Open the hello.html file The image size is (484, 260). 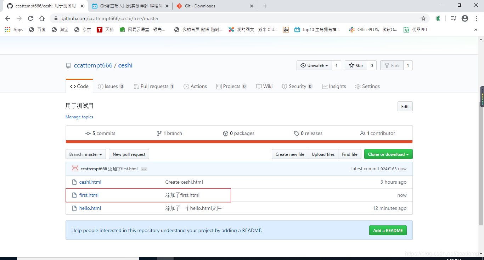[x=90, y=208]
